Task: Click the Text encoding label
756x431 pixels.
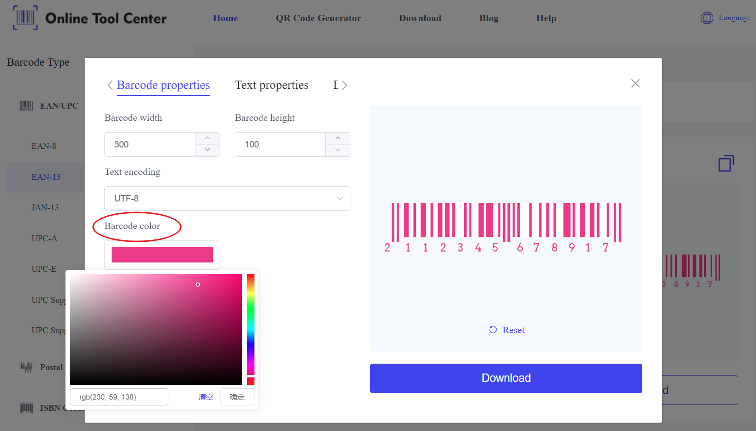Action: (x=132, y=172)
